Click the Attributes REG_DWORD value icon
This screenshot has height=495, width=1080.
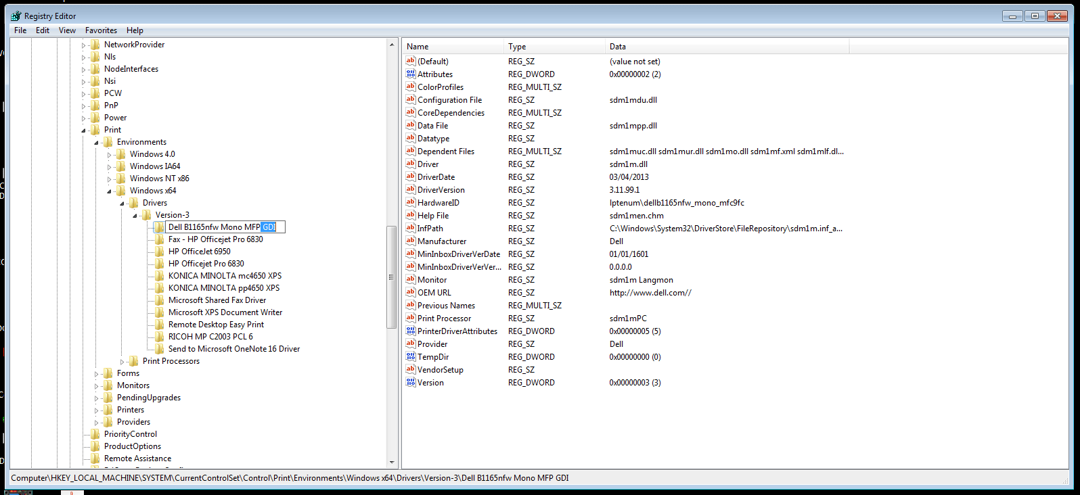pos(411,74)
